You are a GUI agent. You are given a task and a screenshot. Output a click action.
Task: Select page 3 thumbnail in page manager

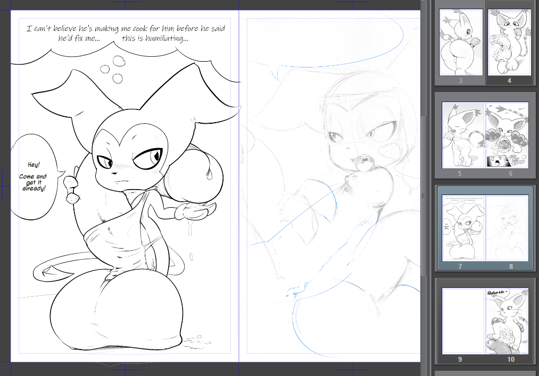click(x=461, y=41)
